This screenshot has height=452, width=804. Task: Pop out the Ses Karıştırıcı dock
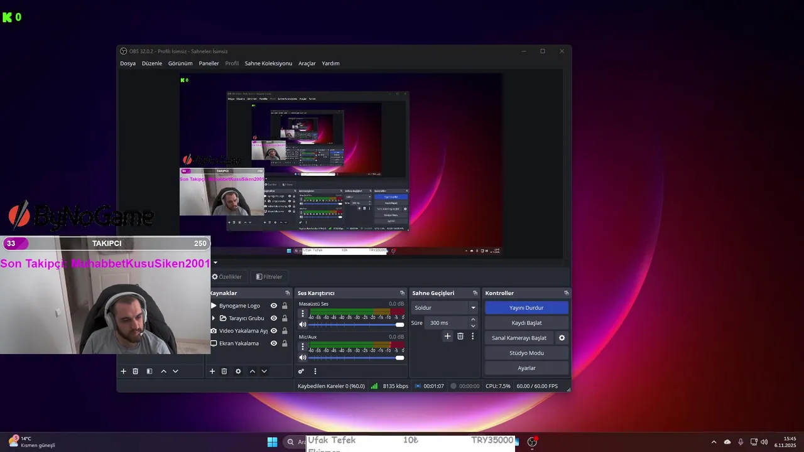click(402, 293)
